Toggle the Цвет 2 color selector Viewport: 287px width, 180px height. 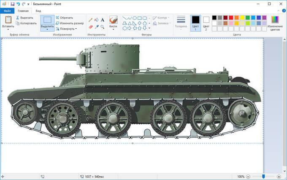click(206, 23)
